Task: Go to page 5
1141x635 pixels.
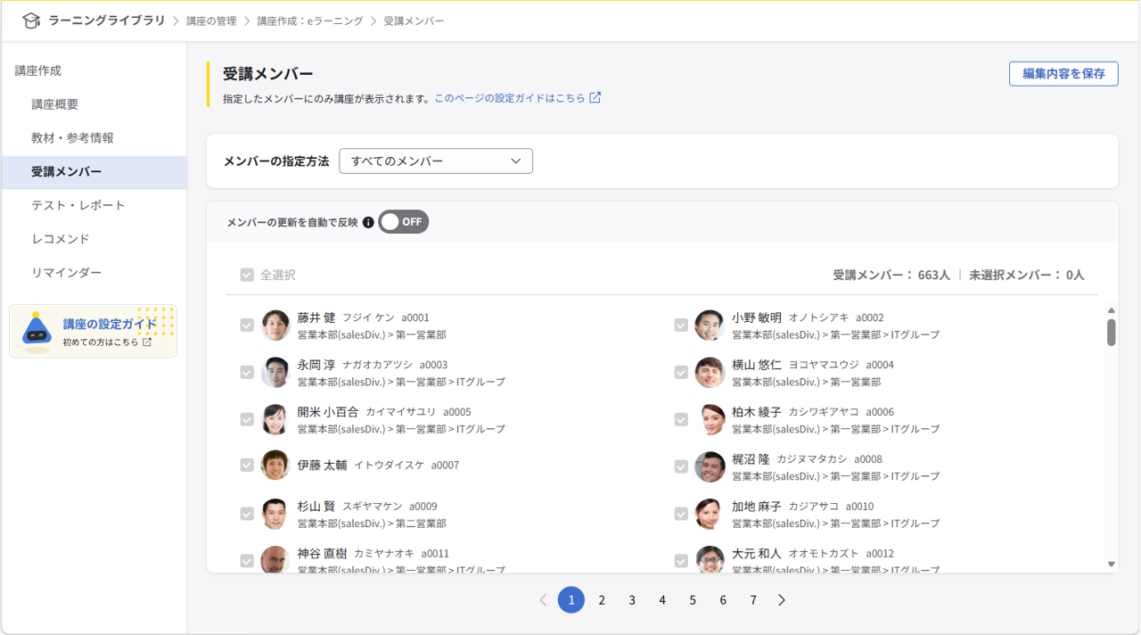Action: 693,600
